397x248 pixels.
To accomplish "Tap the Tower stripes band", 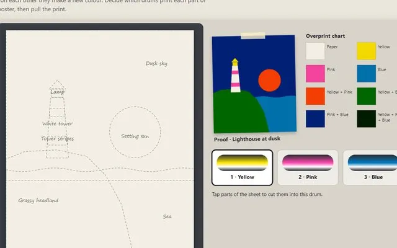I will pos(58,138).
